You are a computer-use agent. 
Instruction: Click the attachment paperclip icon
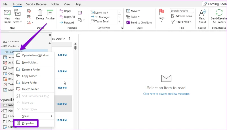click(65, 83)
